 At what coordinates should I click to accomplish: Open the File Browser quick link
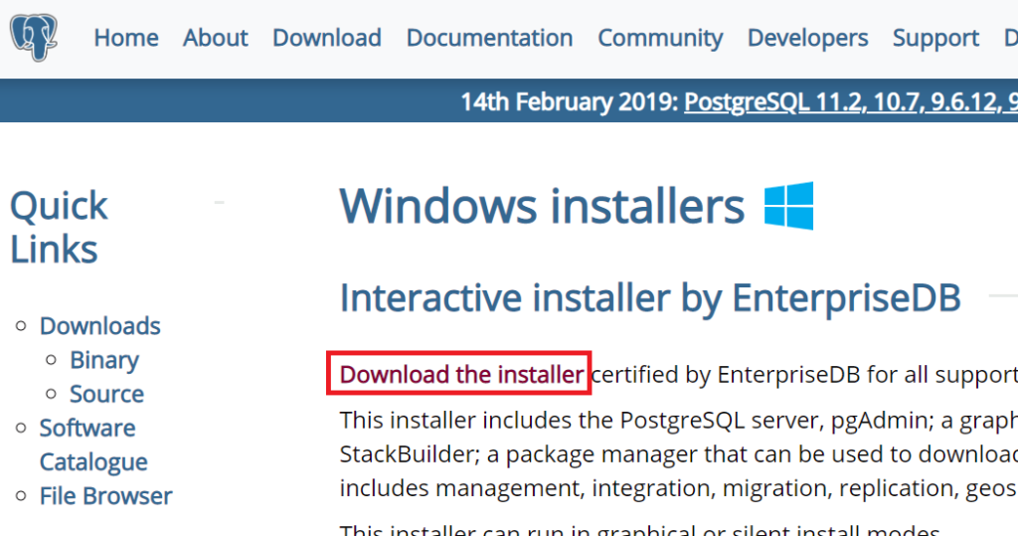105,496
